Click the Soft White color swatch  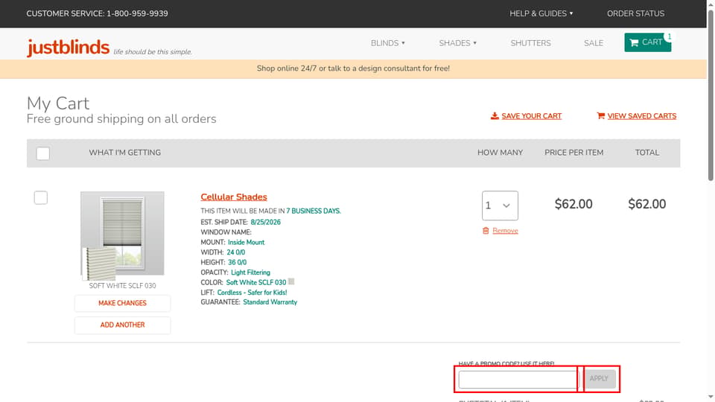[291, 281]
